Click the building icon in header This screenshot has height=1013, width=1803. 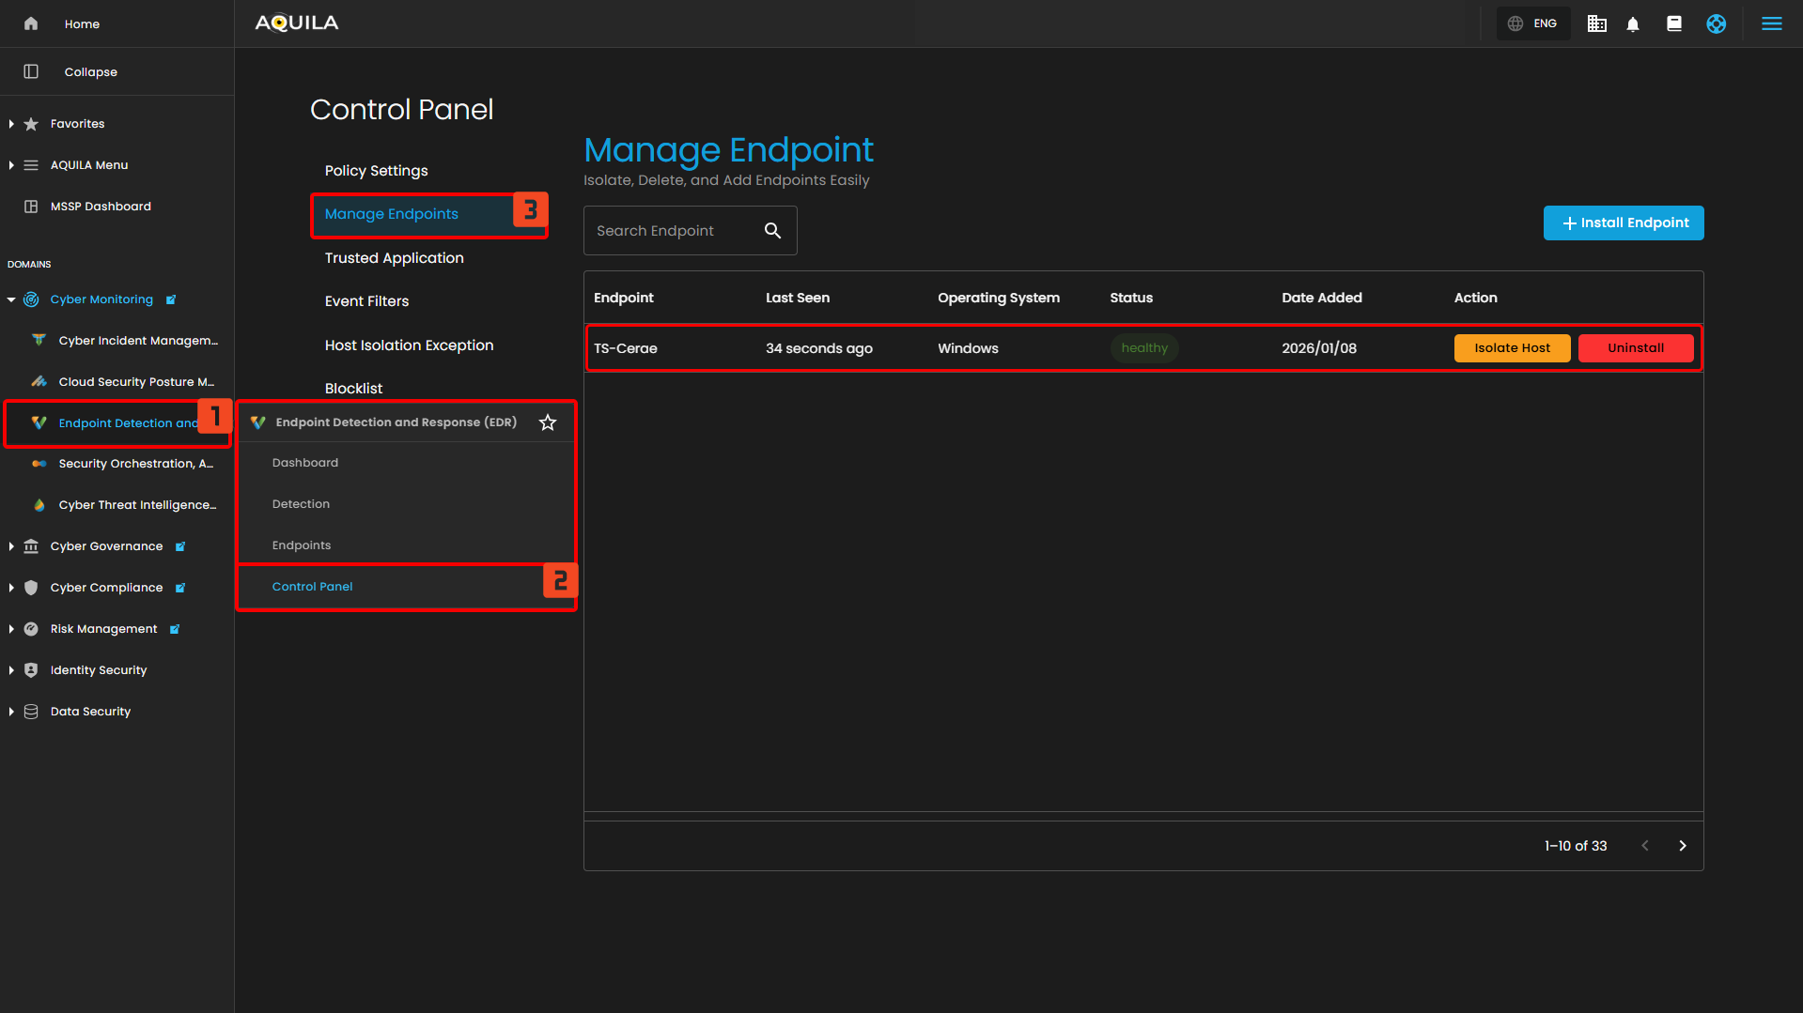coord(1596,24)
